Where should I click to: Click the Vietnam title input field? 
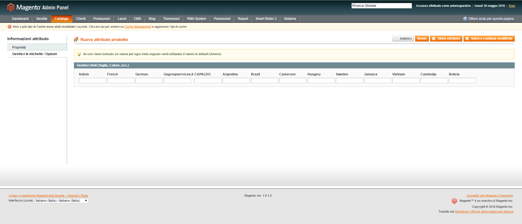click(406, 81)
